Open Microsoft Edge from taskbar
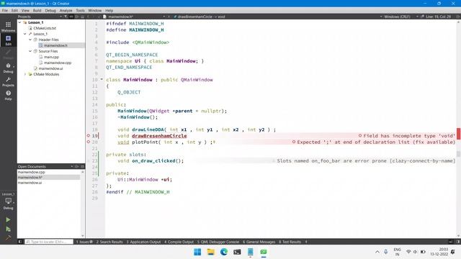Screen dimensions: 461x259 224,252
